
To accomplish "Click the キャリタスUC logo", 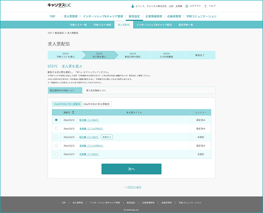I will pyautogui.click(x=59, y=5).
